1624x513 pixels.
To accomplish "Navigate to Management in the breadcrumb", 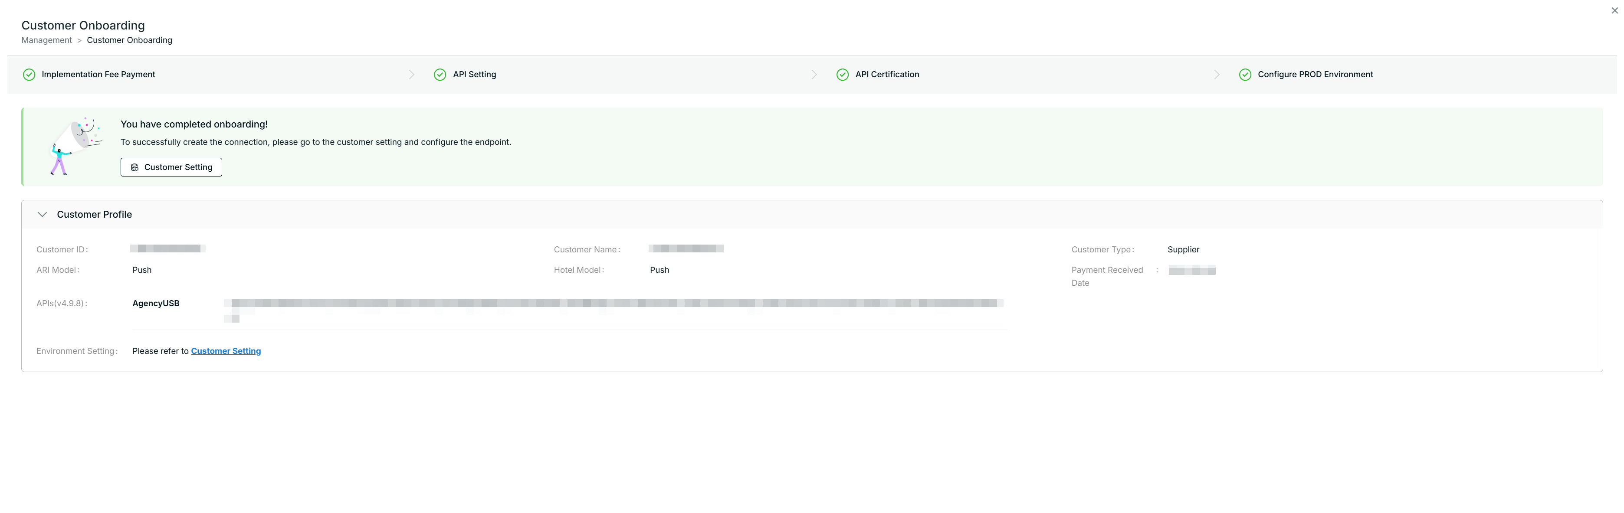I will [47, 40].
